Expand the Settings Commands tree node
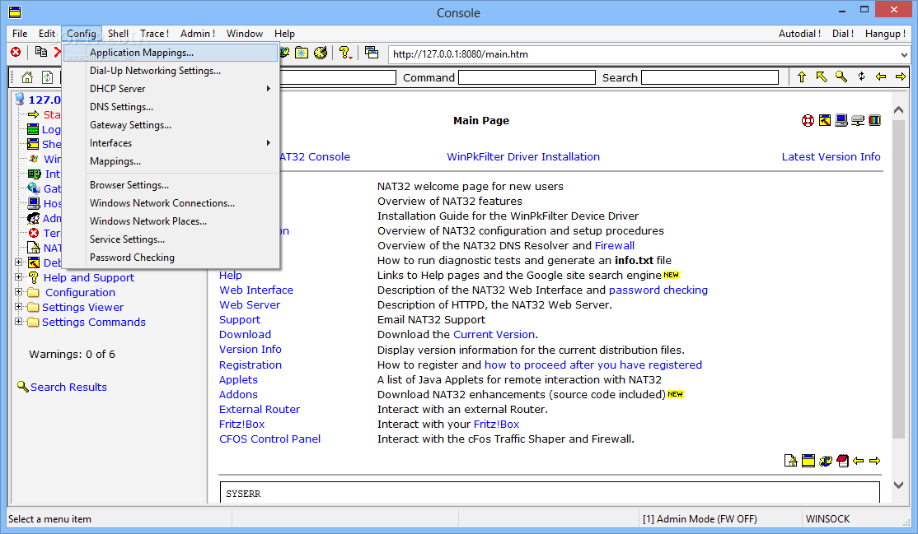The image size is (918, 534). click(19, 321)
